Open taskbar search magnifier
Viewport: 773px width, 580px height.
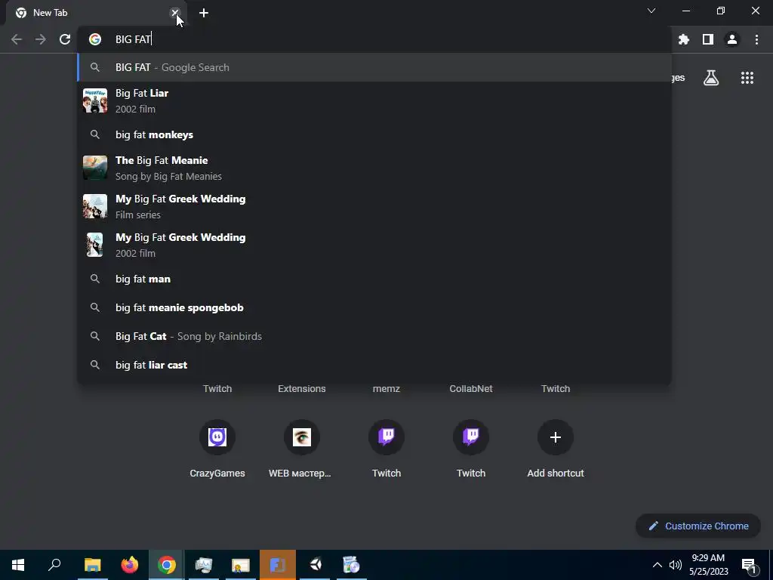[x=54, y=565]
